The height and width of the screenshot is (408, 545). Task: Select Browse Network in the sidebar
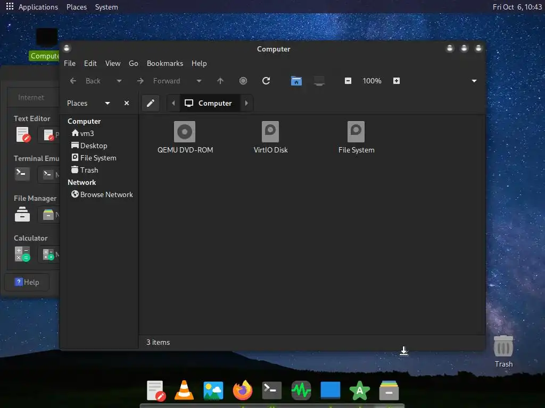(x=102, y=194)
